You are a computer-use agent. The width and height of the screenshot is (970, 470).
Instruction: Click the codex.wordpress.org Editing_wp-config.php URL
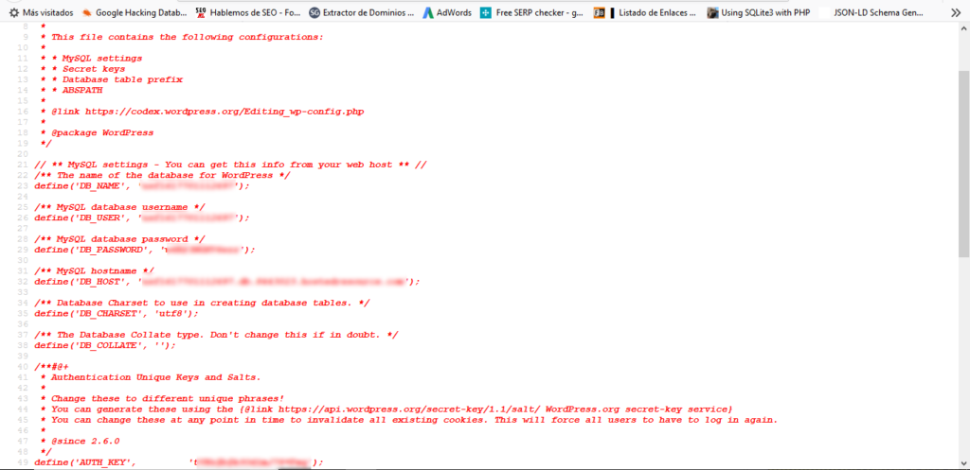coord(225,112)
